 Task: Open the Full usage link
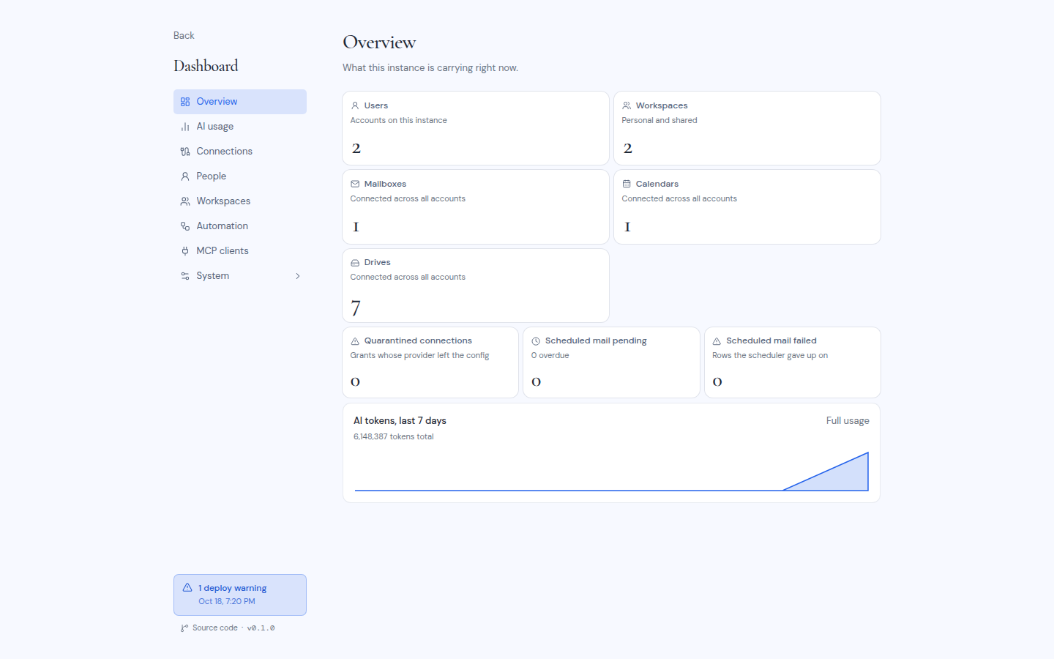coord(848,420)
